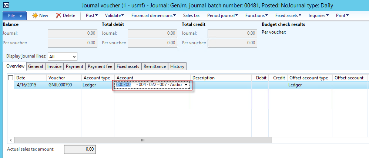
Task: Open the Post dropdown menu
Action: coord(92,16)
